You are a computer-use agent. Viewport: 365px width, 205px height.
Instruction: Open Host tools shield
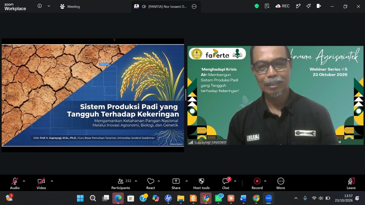(201, 183)
